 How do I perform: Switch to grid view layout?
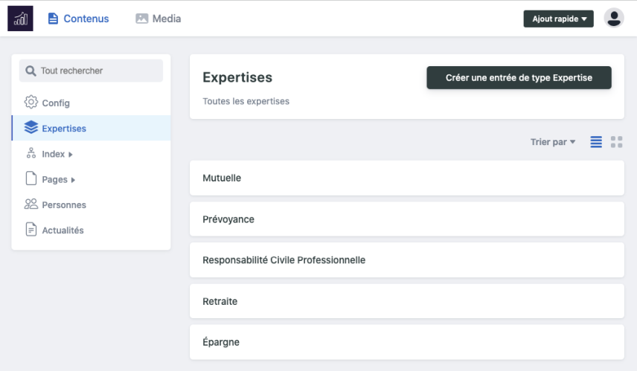[x=616, y=142]
